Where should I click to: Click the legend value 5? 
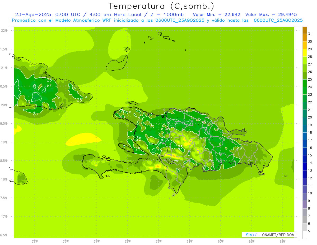[x=309, y=231]
